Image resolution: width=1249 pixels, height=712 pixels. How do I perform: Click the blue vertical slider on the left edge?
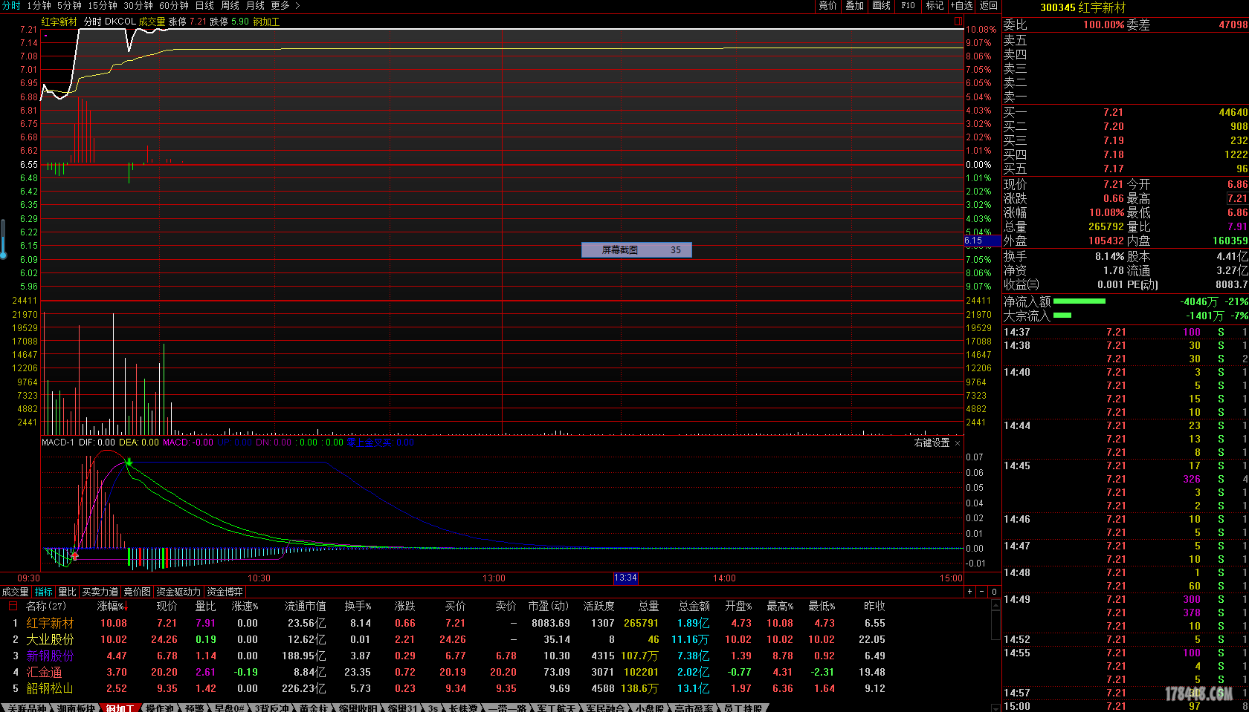point(4,238)
